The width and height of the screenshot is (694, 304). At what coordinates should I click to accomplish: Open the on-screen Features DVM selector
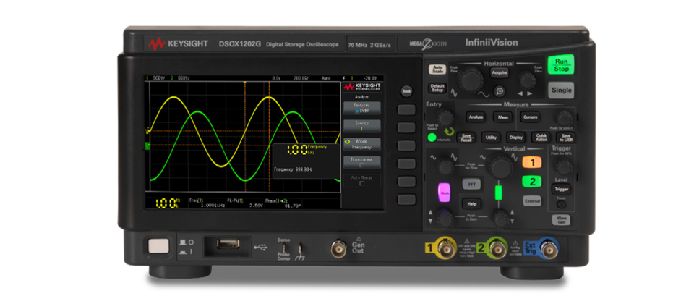click(x=361, y=108)
